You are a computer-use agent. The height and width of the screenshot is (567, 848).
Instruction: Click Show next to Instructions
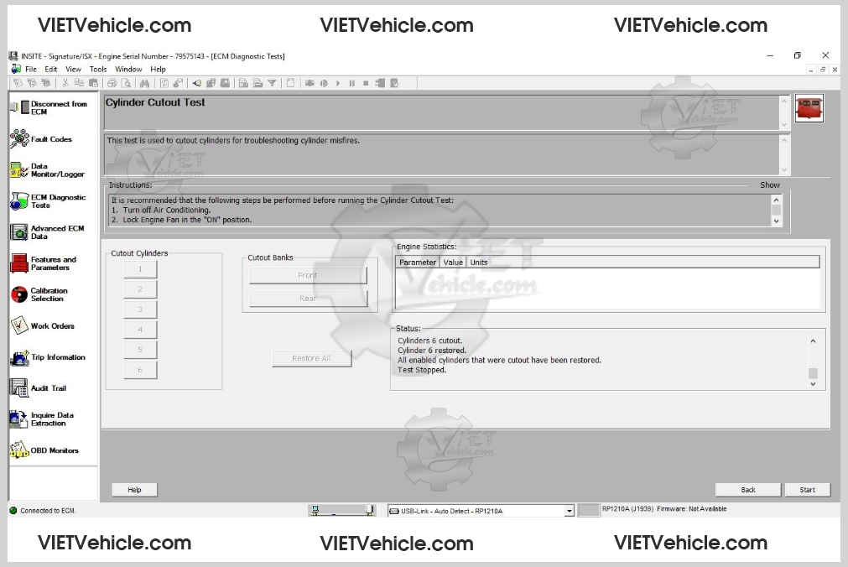[x=769, y=185]
